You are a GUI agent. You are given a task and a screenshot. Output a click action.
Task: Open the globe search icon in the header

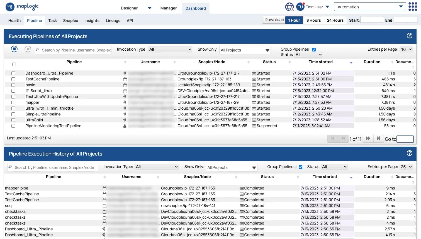289,7
